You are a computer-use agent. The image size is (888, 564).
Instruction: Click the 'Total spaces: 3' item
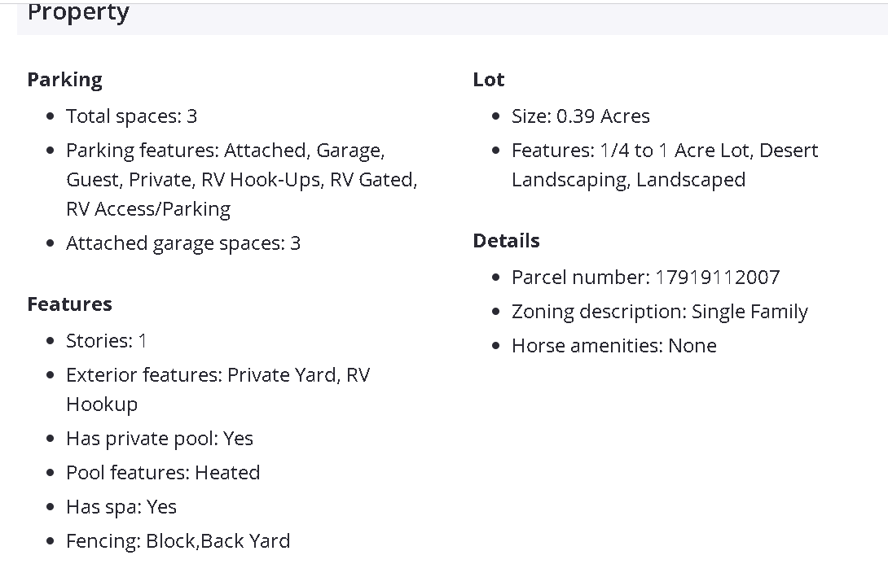[x=131, y=116]
